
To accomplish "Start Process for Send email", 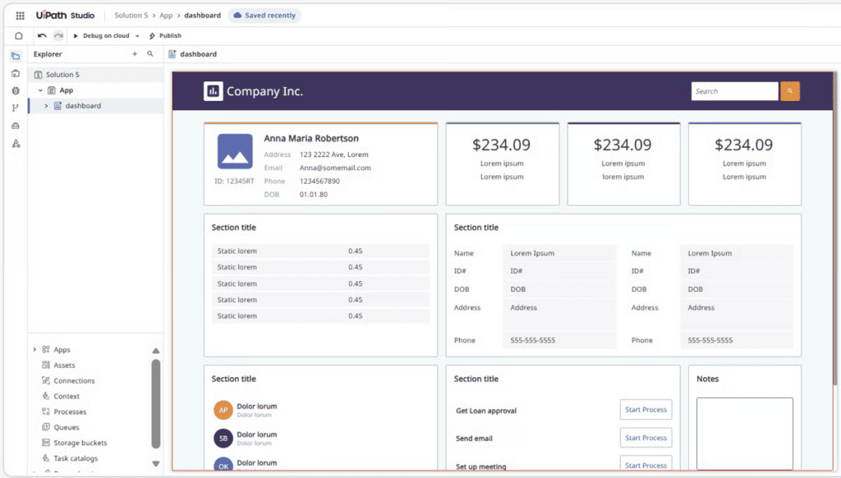I will pos(646,438).
